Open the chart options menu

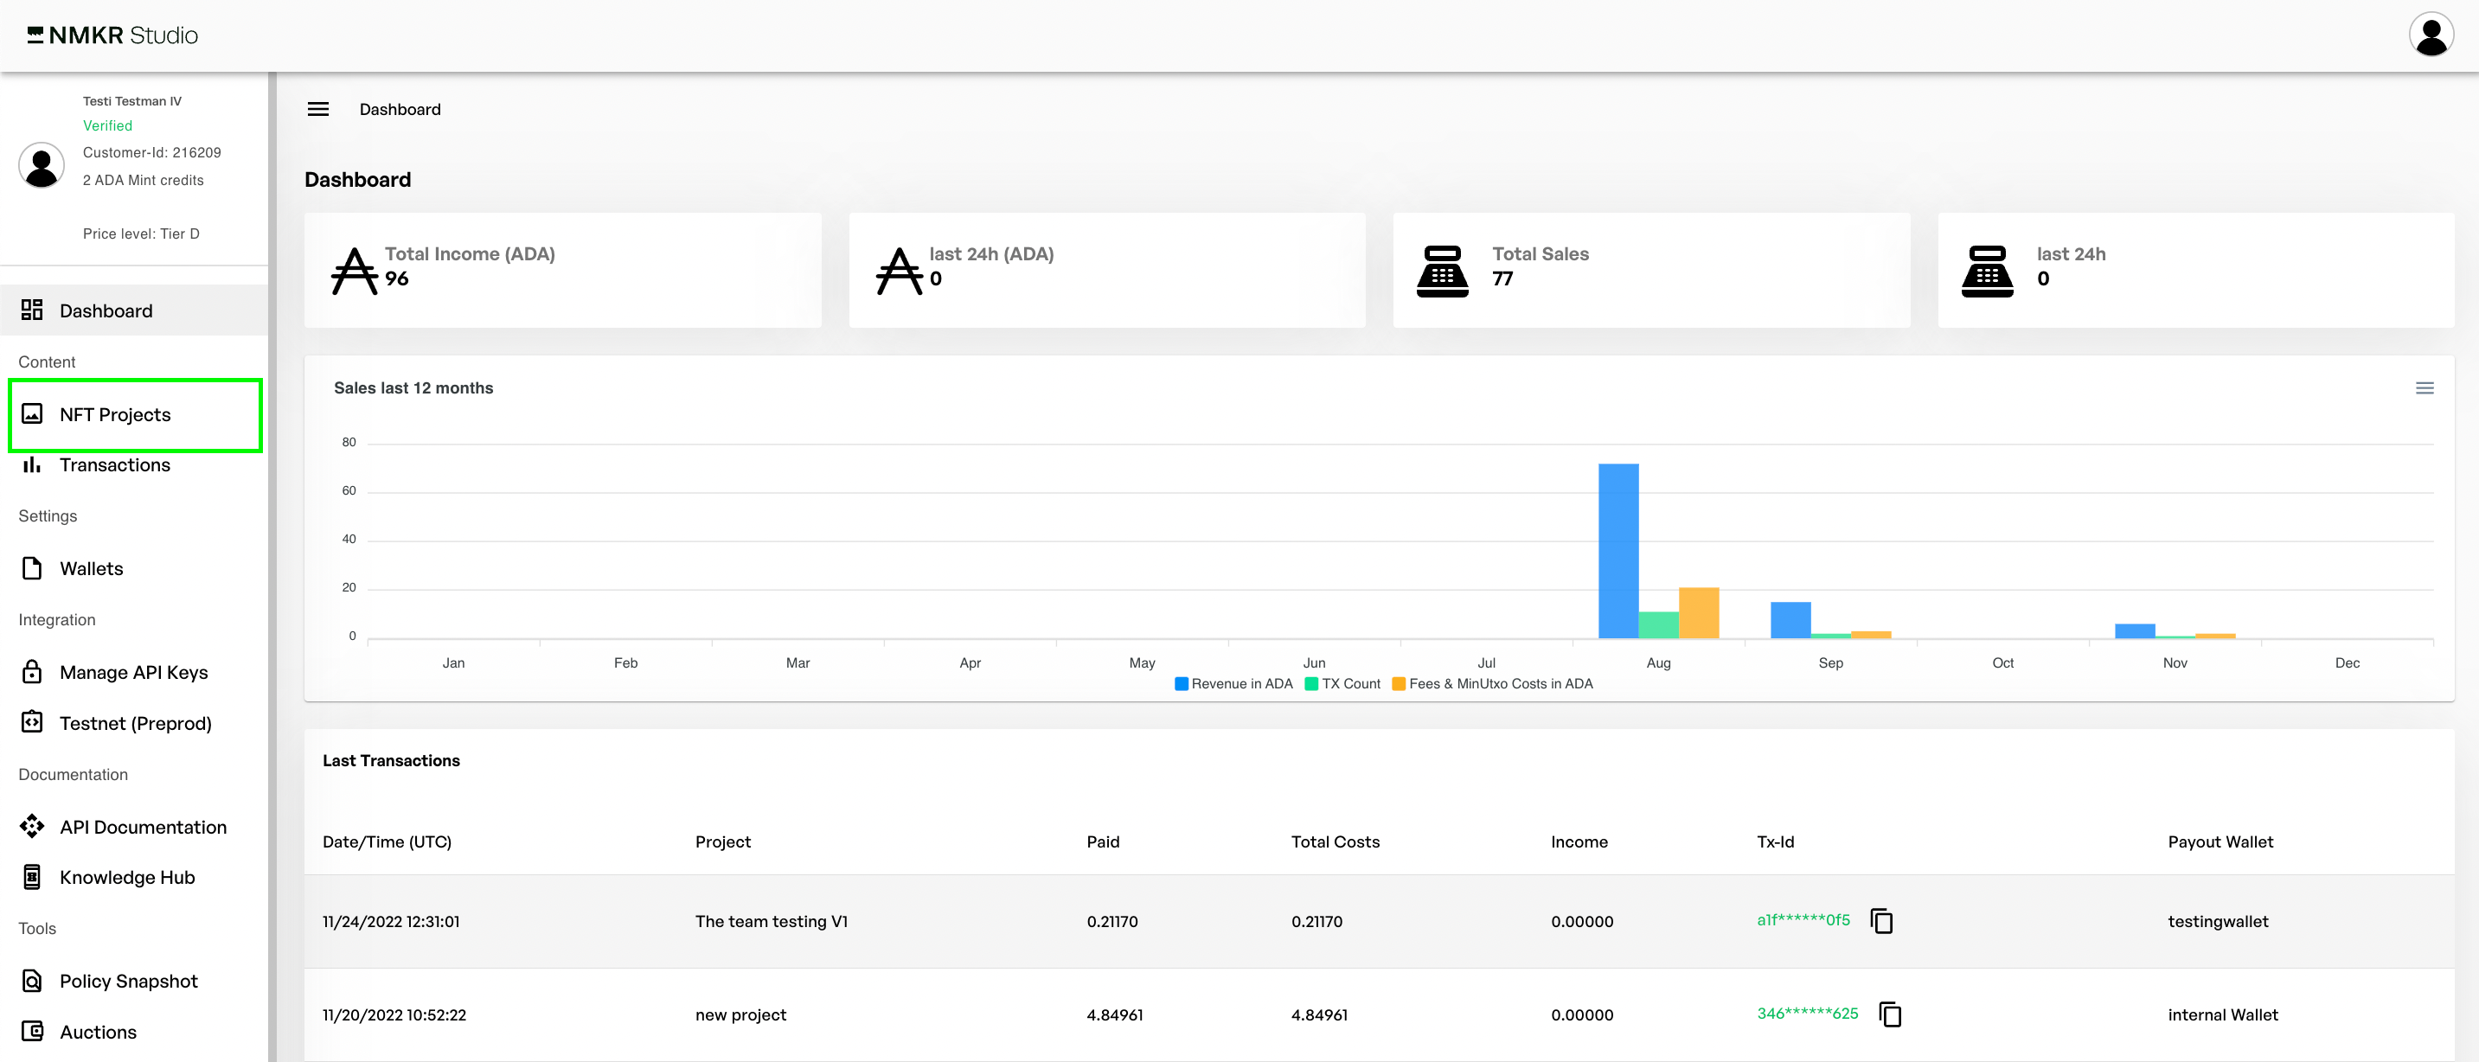tap(2425, 388)
